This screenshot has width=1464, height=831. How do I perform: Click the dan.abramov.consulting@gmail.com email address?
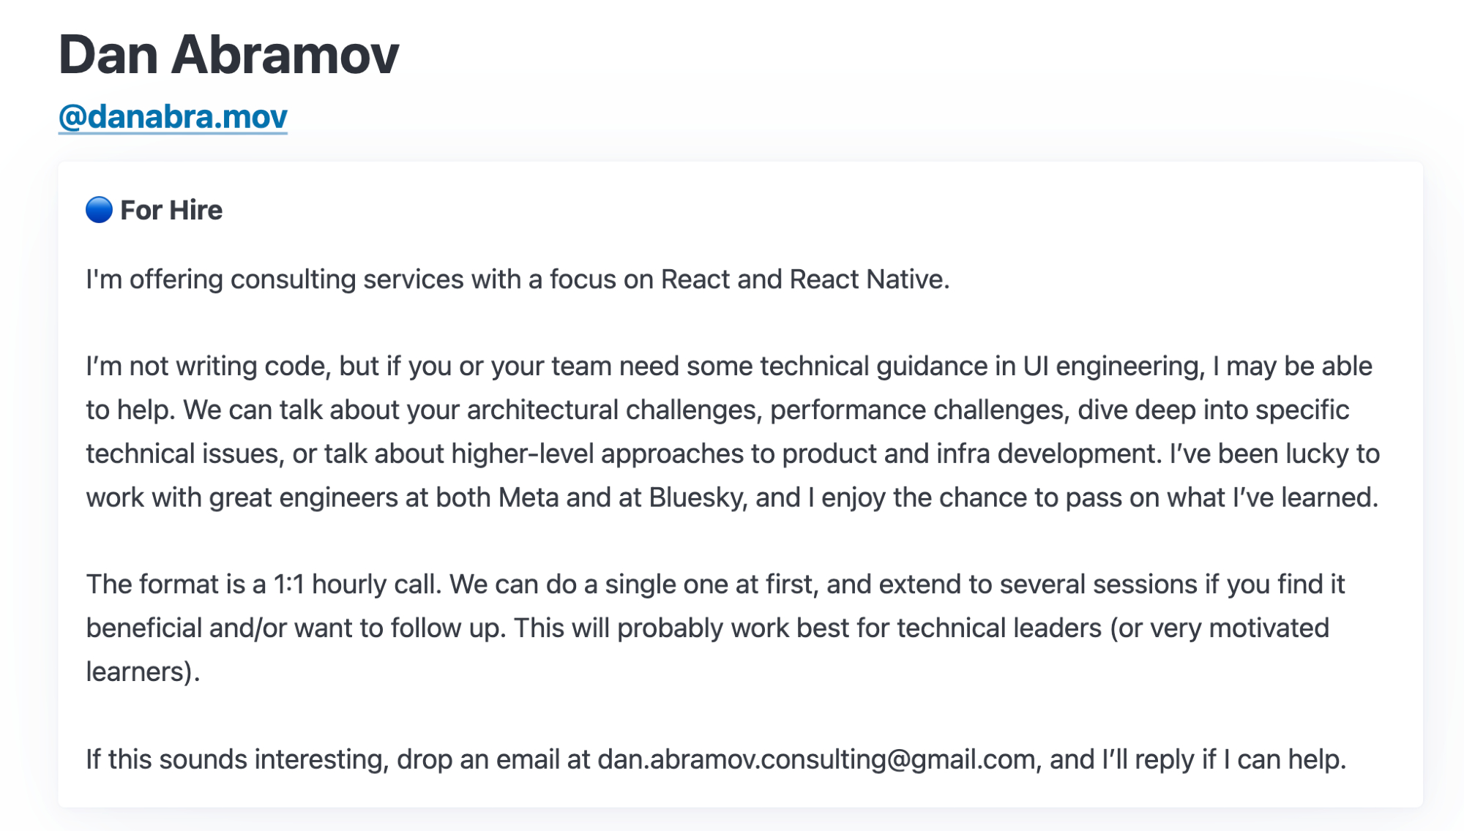pos(816,759)
